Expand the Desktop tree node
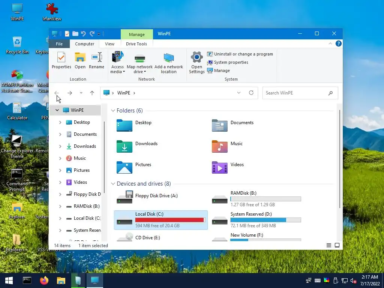Viewport: 384px width, 288px height. point(60,122)
